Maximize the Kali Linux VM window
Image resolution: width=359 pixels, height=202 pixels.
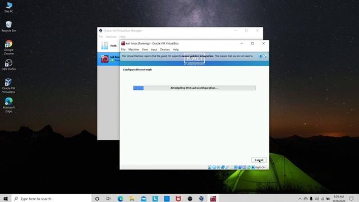[252, 43]
